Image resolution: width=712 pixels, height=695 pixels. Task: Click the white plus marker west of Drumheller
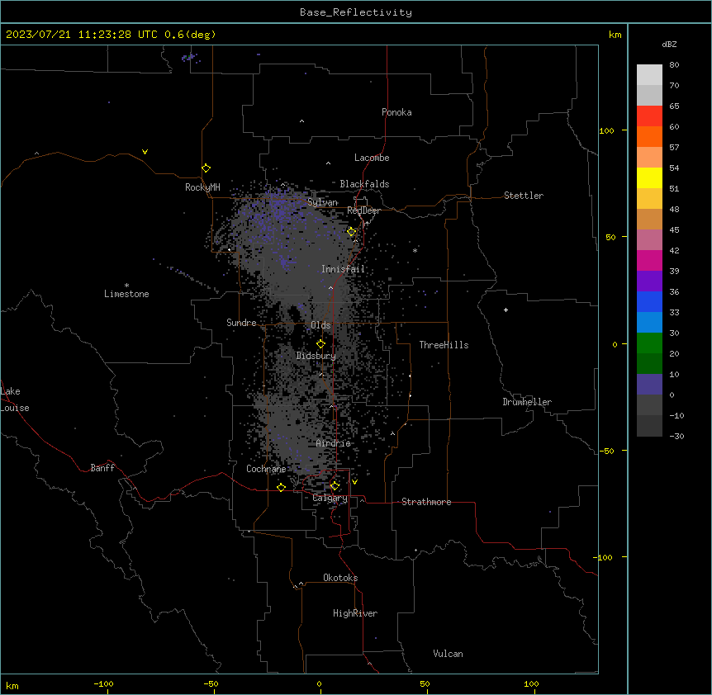click(506, 310)
